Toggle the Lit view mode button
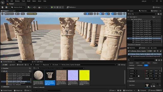 17,14
